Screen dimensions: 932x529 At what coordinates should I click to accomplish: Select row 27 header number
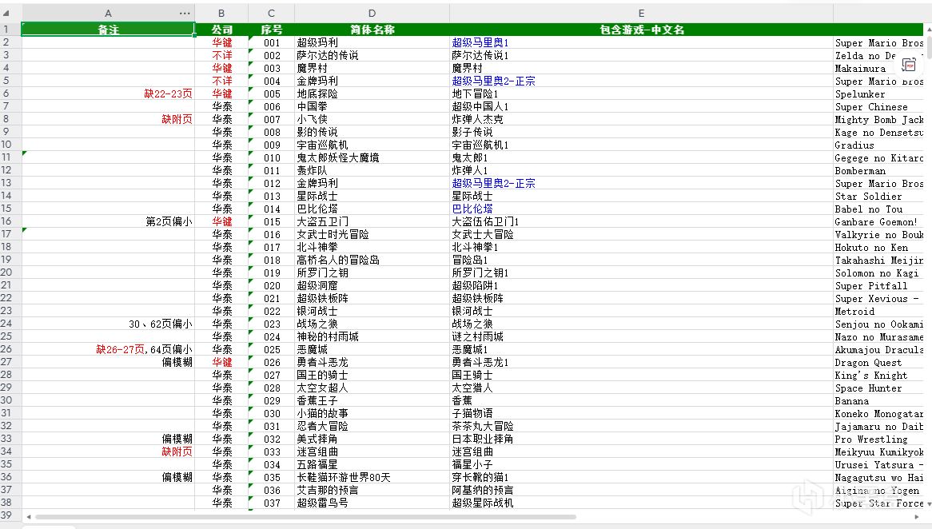(6, 362)
